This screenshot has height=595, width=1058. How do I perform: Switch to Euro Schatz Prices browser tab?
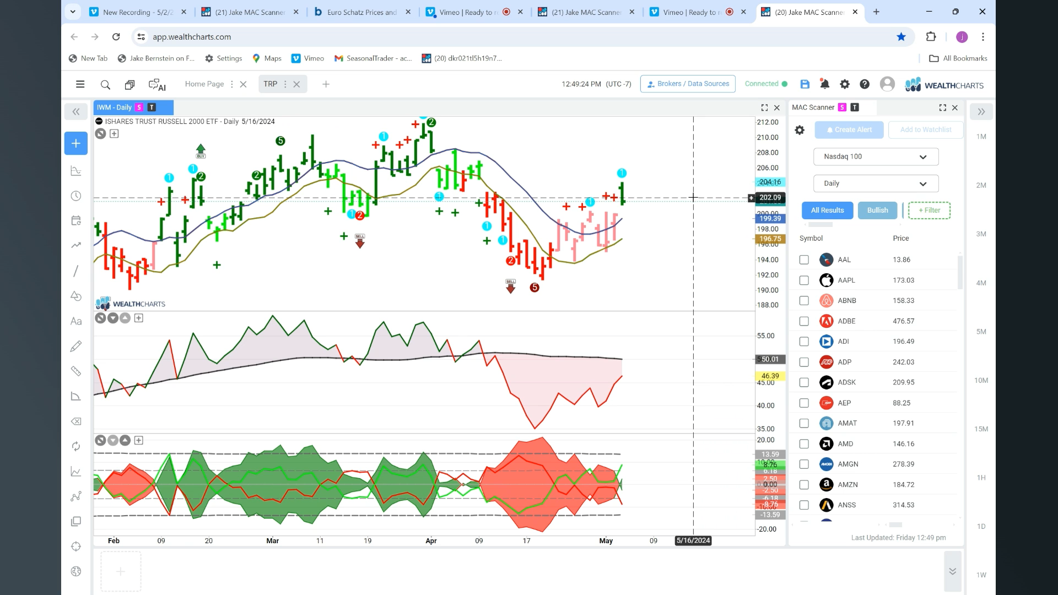click(x=362, y=12)
